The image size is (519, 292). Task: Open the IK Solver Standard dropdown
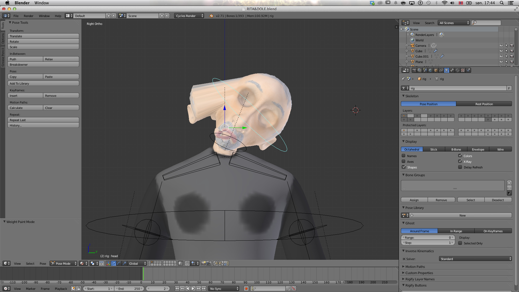(475, 259)
